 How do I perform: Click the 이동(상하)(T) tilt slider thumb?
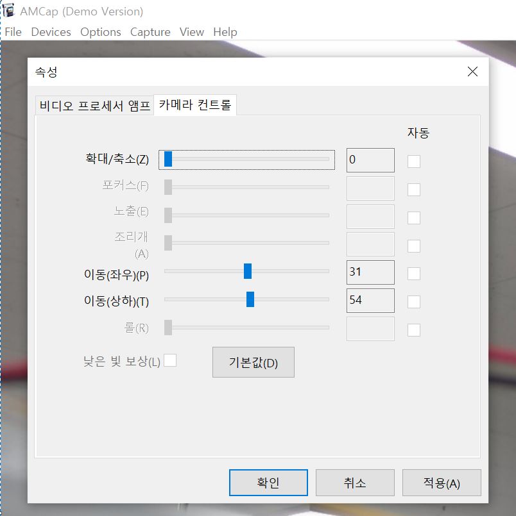tap(250, 299)
